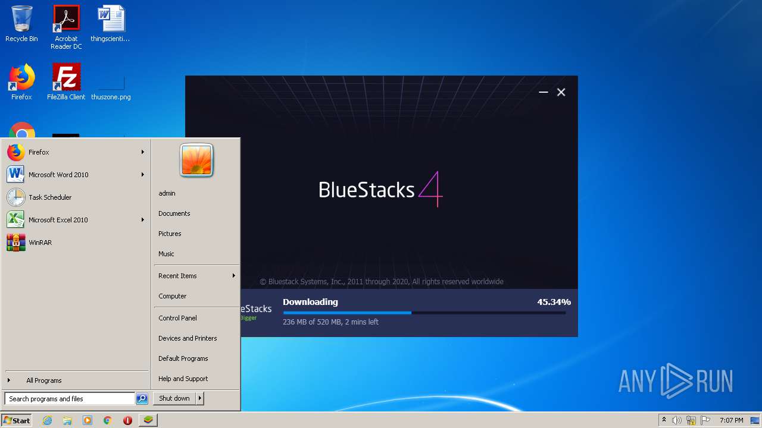Open the Firefox desktop shortcut
The width and height of the screenshot is (762, 428).
(x=21, y=82)
